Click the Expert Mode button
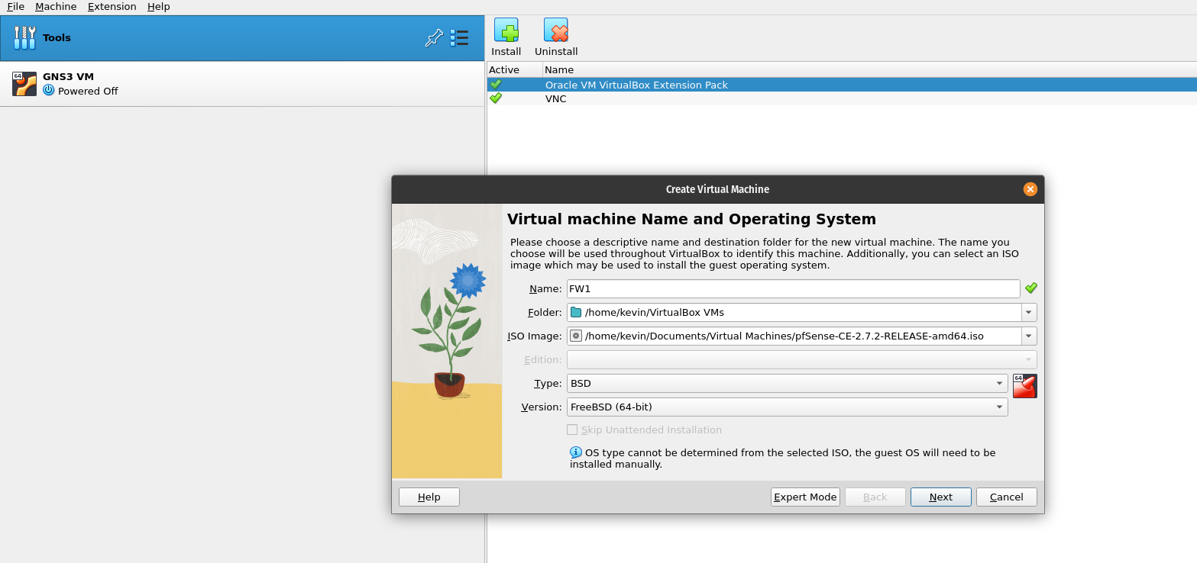Screen dimensions: 1197x563 (805, 497)
